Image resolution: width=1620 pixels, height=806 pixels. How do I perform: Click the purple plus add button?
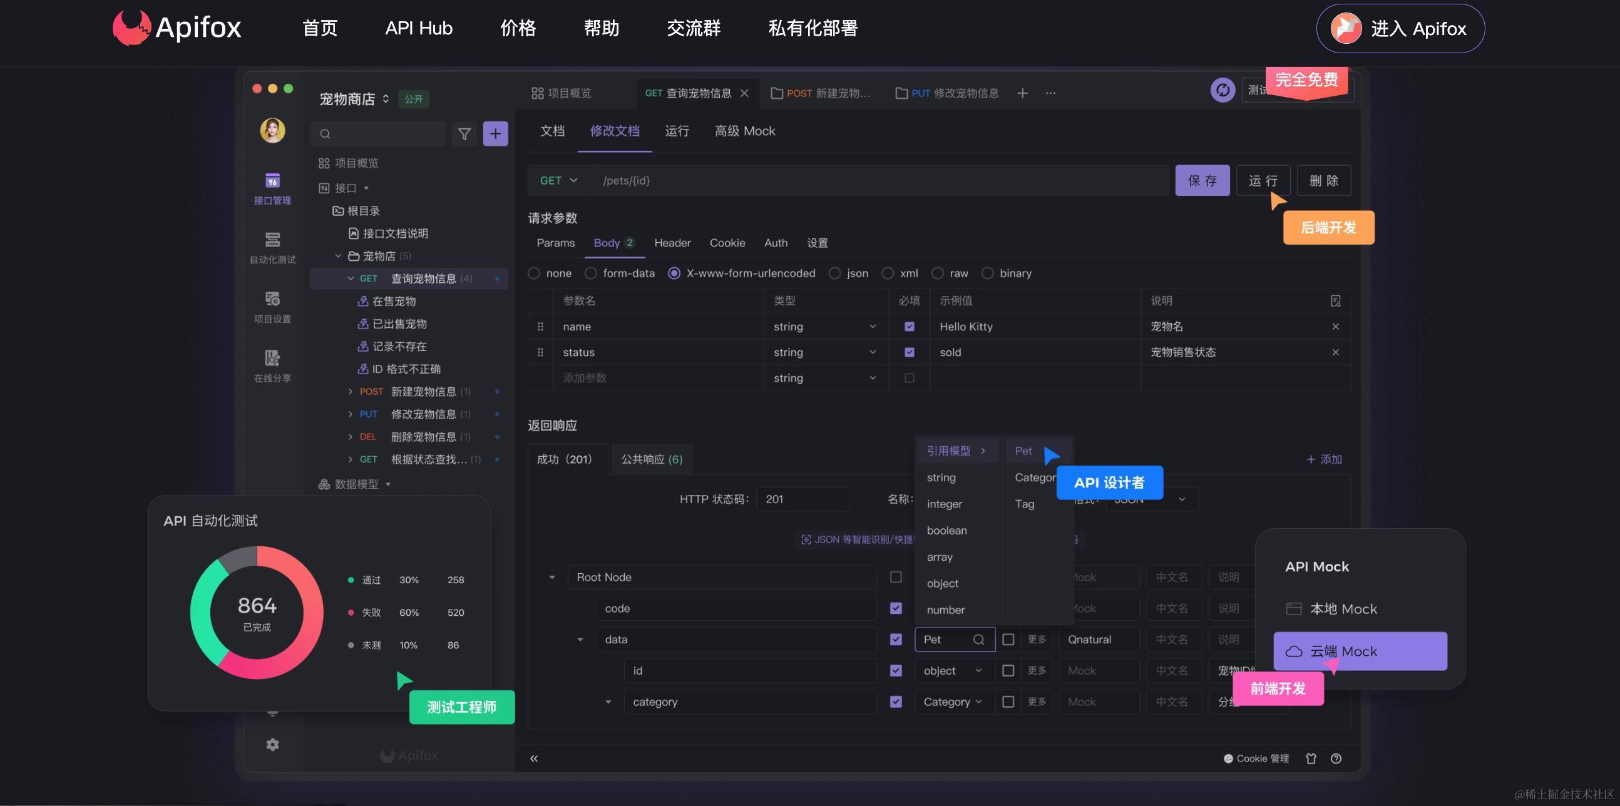(x=496, y=133)
